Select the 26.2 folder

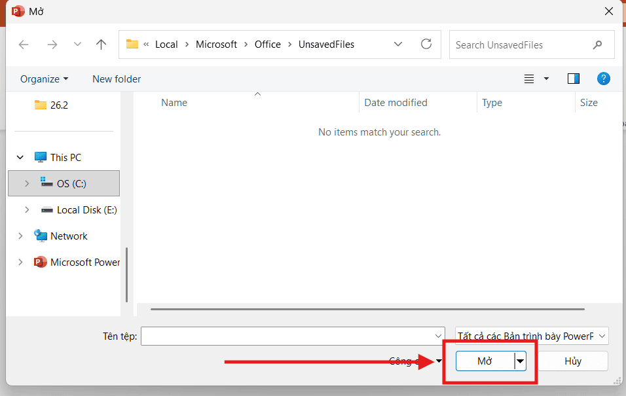pos(59,105)
